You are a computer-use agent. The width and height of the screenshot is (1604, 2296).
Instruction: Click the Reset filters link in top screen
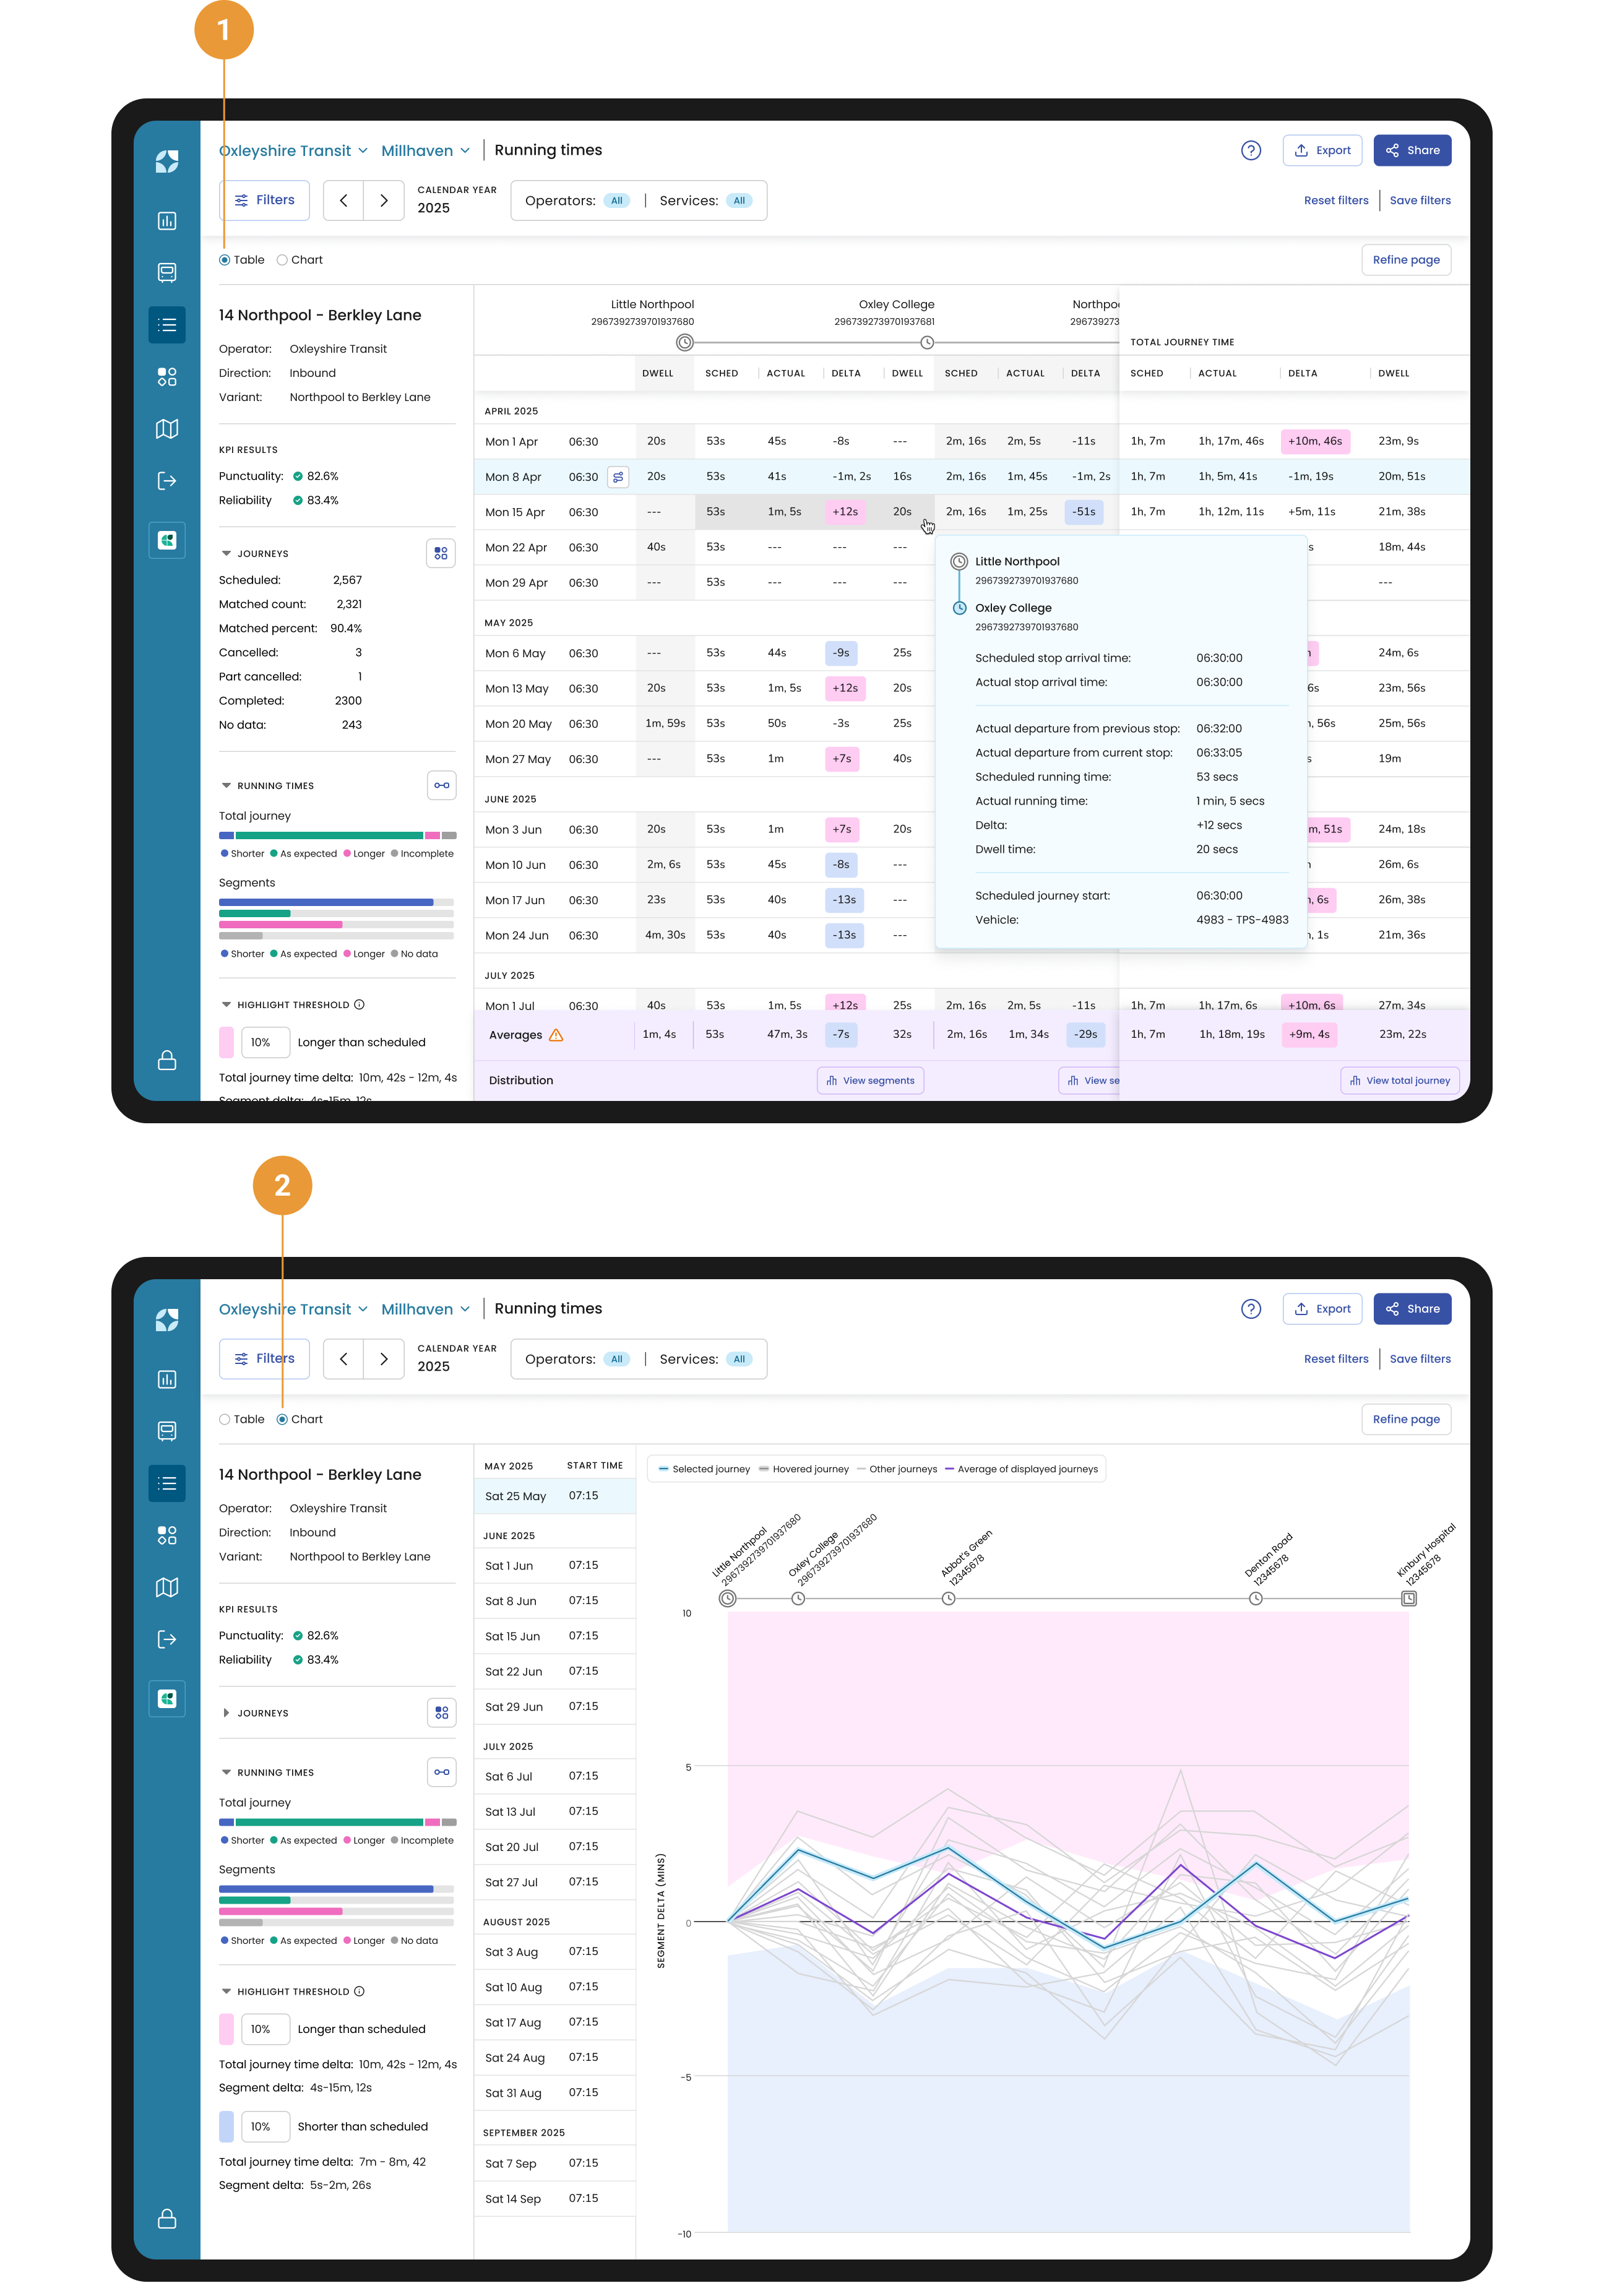pos(1335,200)
